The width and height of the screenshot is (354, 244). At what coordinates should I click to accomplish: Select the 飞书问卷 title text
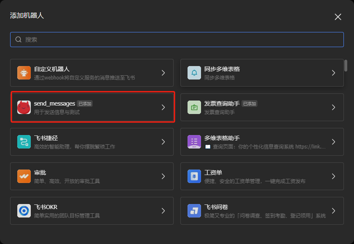point(216,207)
